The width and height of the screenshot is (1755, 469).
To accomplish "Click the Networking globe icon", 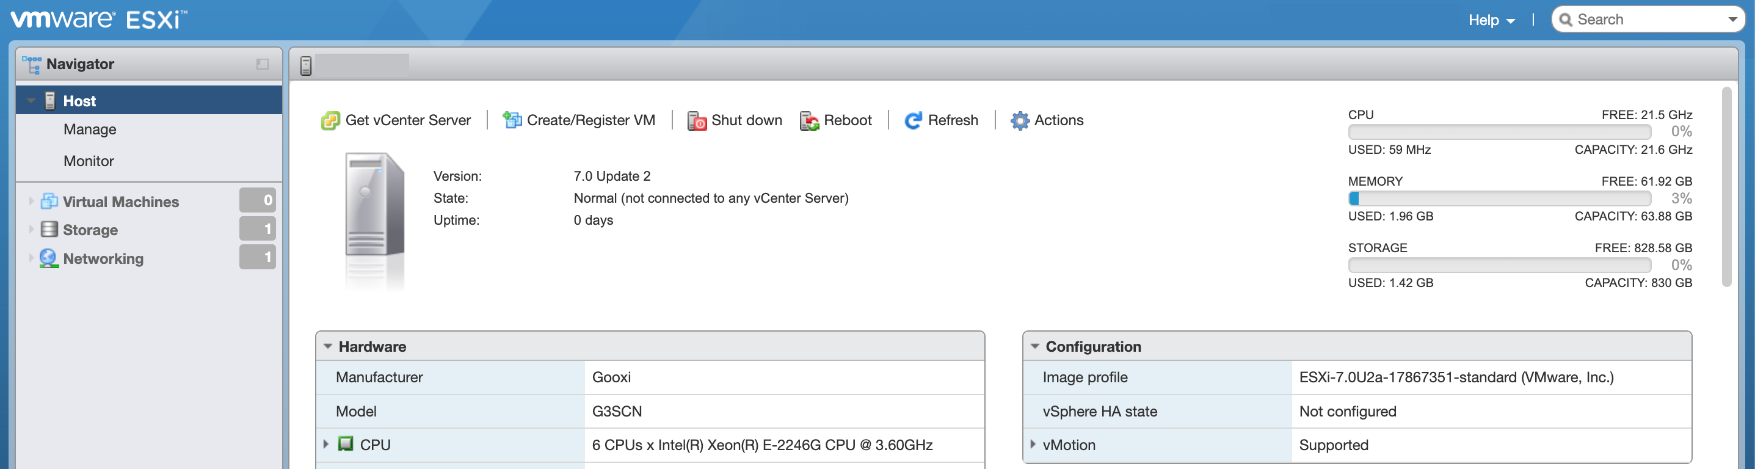I will coord(49,258).
